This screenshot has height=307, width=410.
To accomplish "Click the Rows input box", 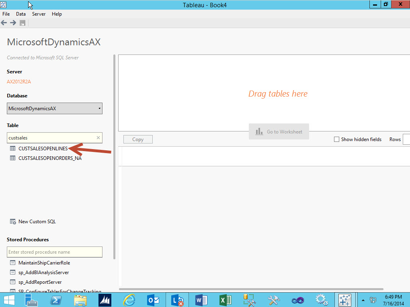I will 406,139.
